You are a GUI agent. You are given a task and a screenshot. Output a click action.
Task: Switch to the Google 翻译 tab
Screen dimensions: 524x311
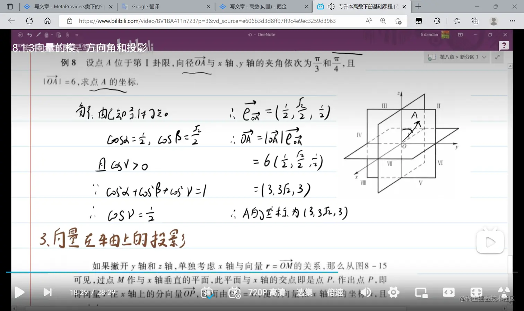point(166,7)
